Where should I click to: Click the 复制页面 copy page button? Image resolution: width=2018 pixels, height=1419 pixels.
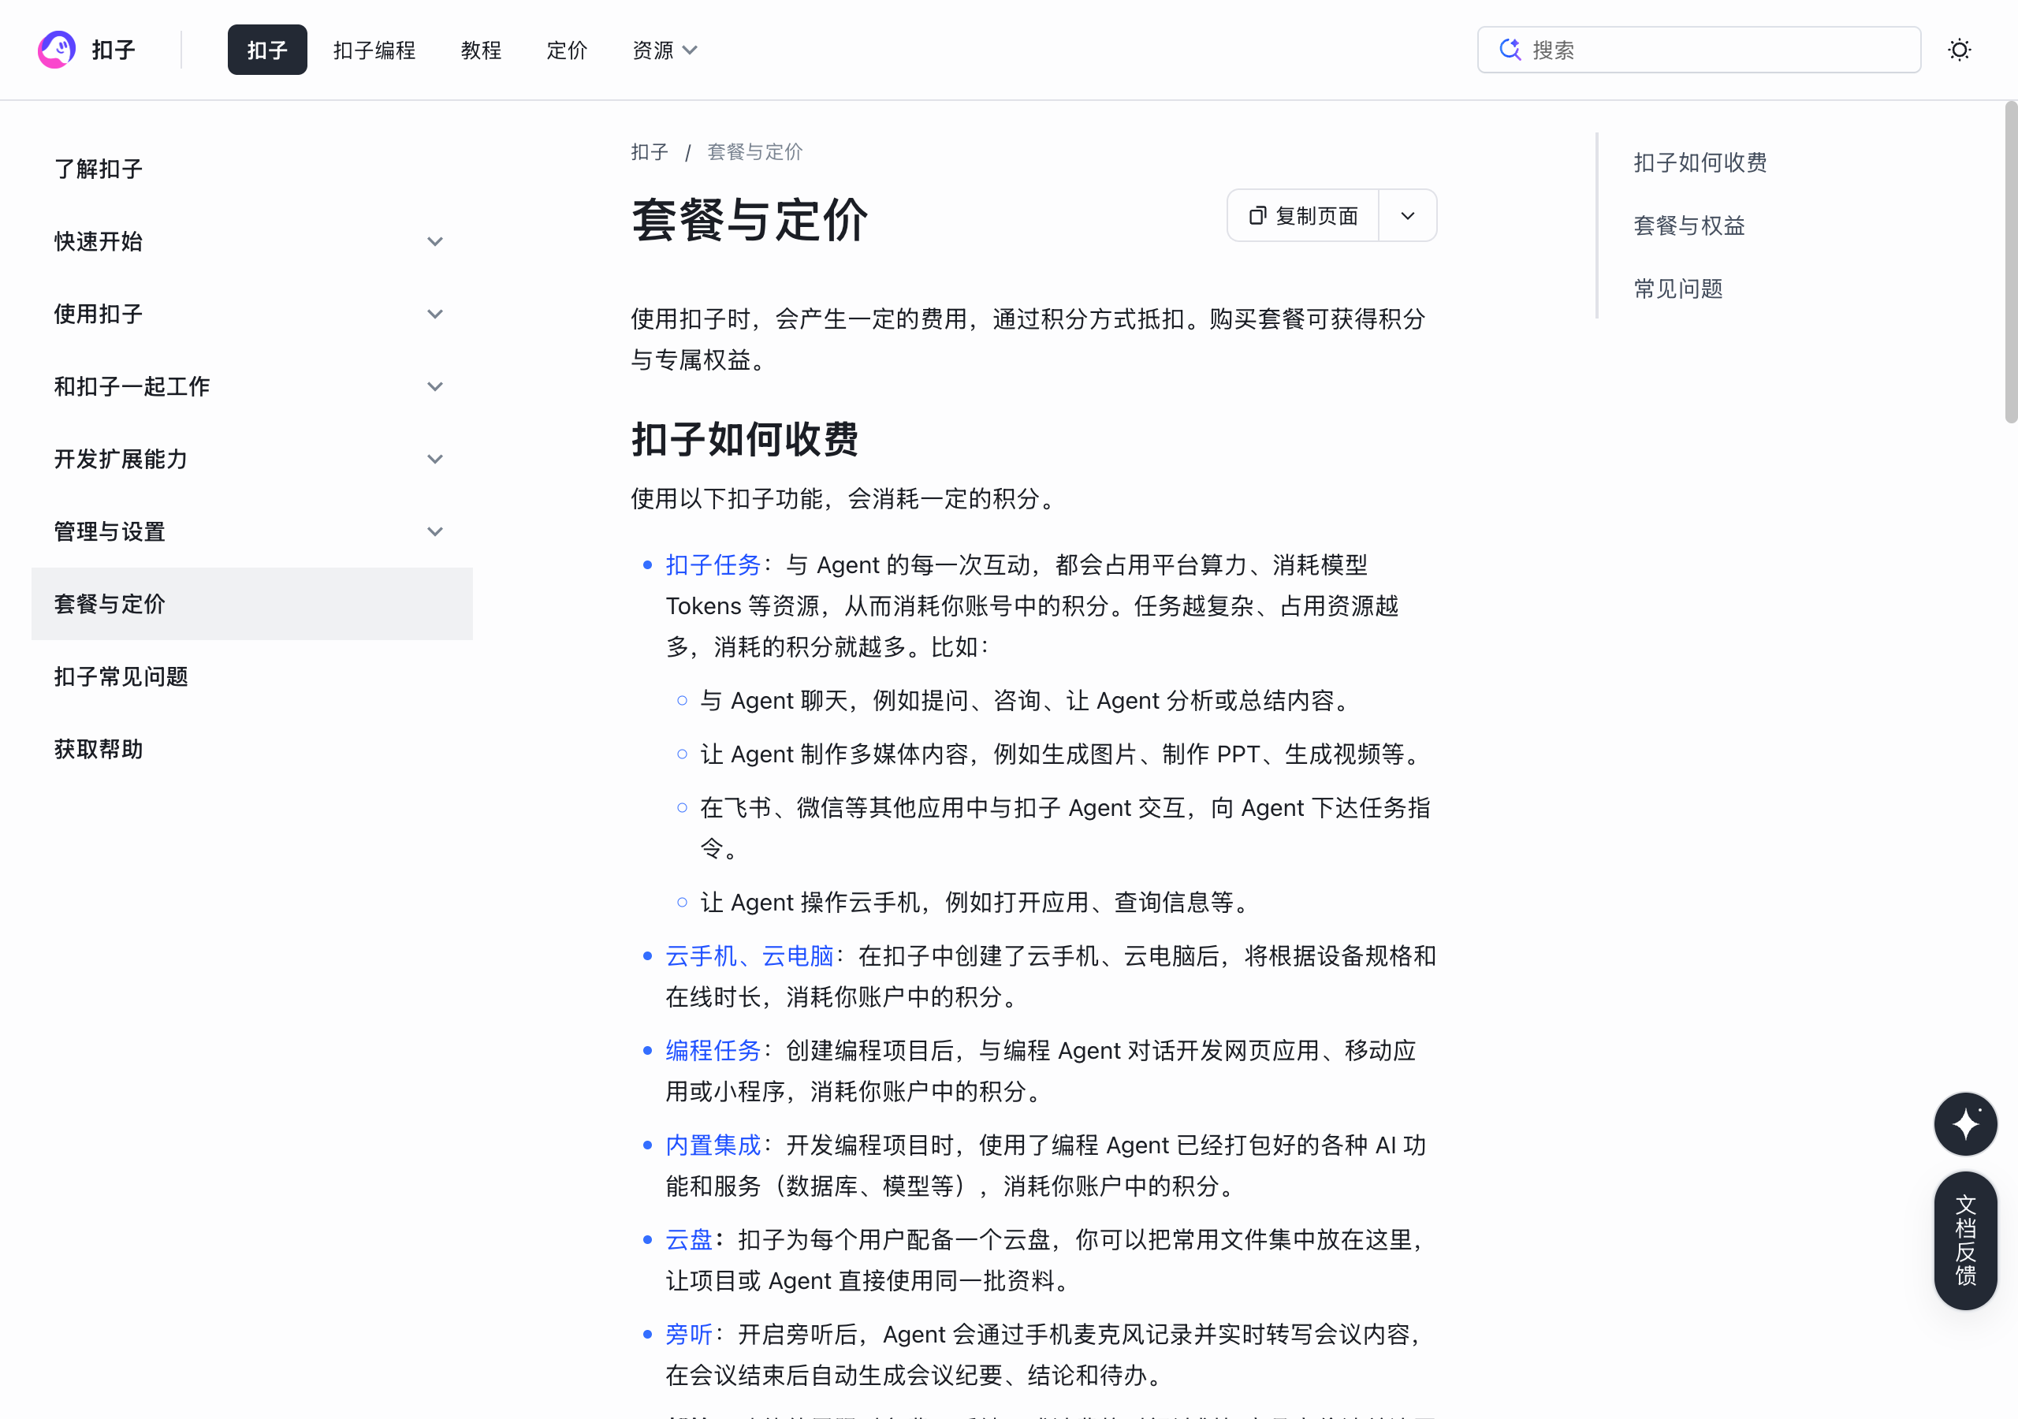tap(1302, 215)
